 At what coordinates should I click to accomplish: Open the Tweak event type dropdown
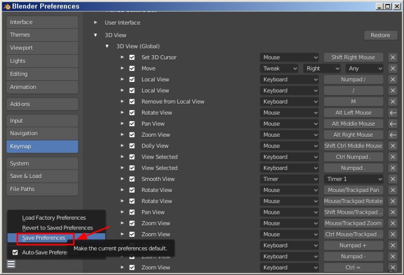[279, 68]
